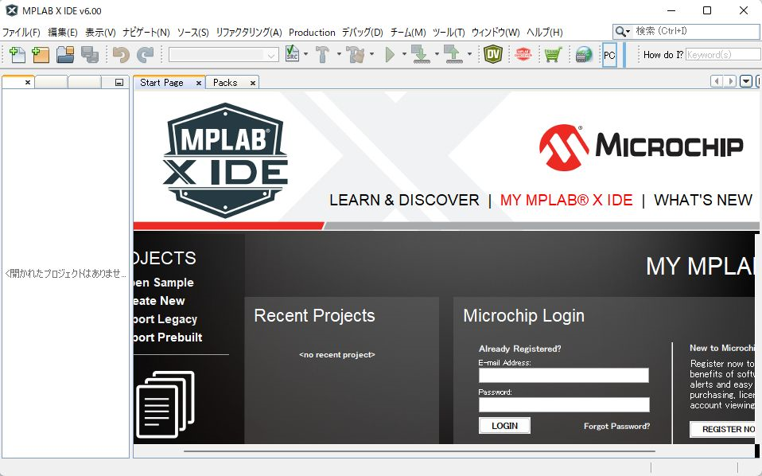Open the red MPLAB Discover icon

click(x=523, y=54)
